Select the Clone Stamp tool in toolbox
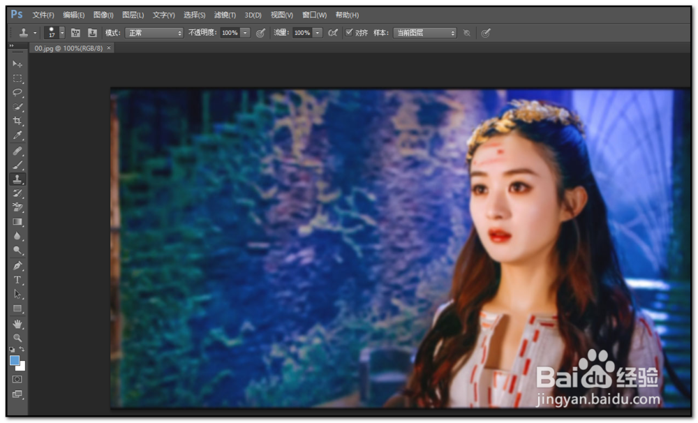Viewport: 698px width, 423px height. tap(17, 179)
